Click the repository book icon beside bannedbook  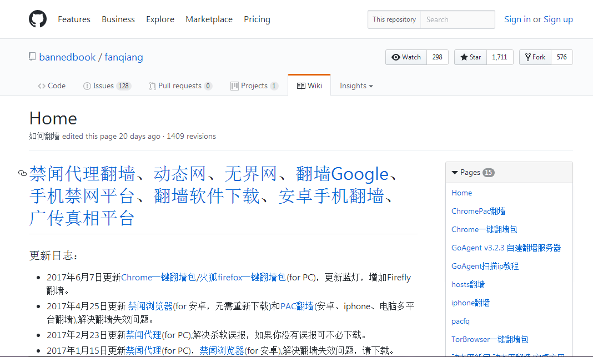click(x=32, y=57)
